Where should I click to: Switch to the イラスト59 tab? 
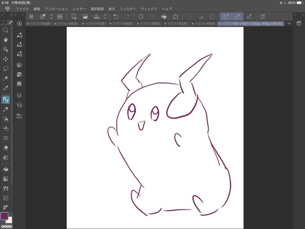click(x=148, y=23)
